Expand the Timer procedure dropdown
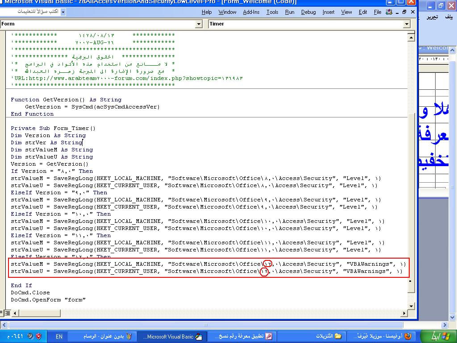The image size is (457, 343). point(407,24)
